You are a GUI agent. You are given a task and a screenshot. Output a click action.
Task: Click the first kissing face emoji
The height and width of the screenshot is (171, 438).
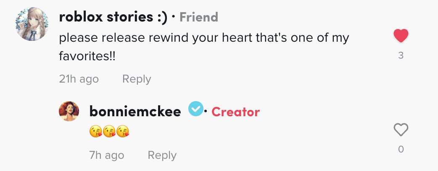(96, 132)
